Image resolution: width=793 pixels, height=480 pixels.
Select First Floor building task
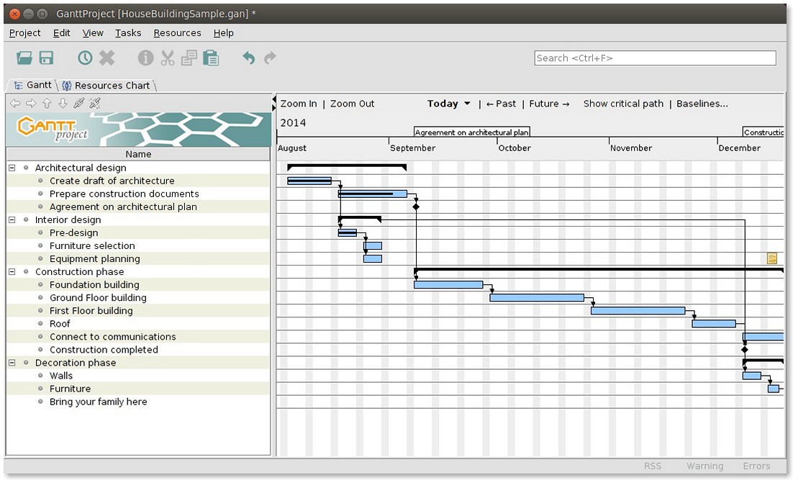91,311
